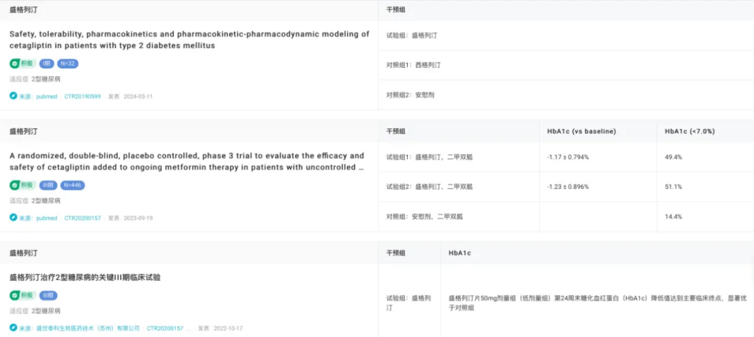Screen dimensions: 754x337
Task: Click the N=446 sample size tag
Action: click(73, 186)
